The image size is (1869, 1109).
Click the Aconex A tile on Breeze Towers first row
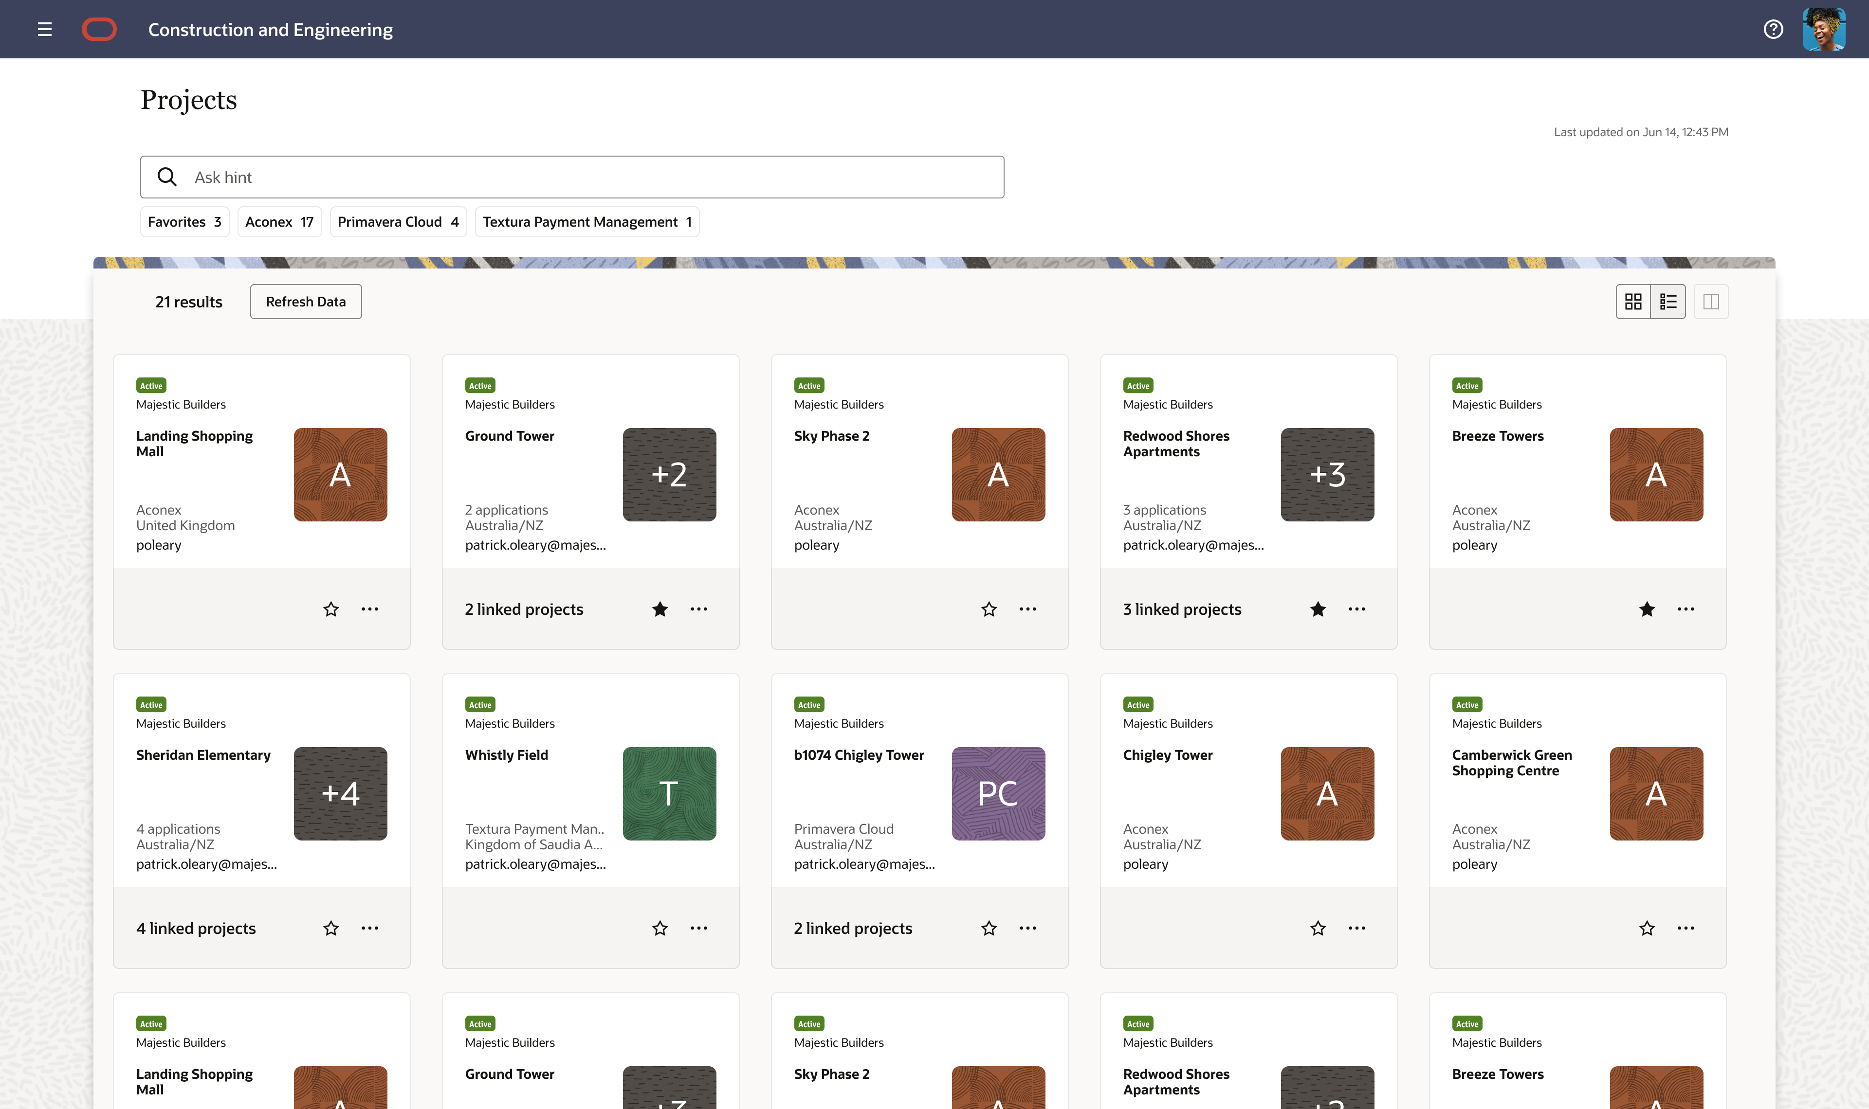pos(1656,475)
